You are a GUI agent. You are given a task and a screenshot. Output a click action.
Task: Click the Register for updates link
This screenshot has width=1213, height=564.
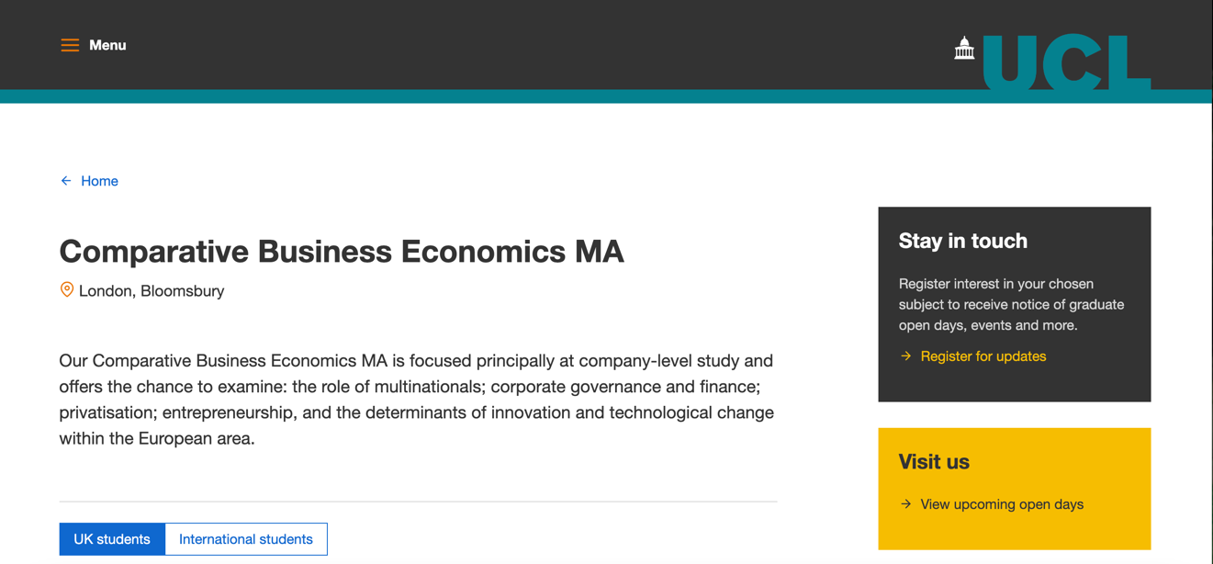(983, 356)
